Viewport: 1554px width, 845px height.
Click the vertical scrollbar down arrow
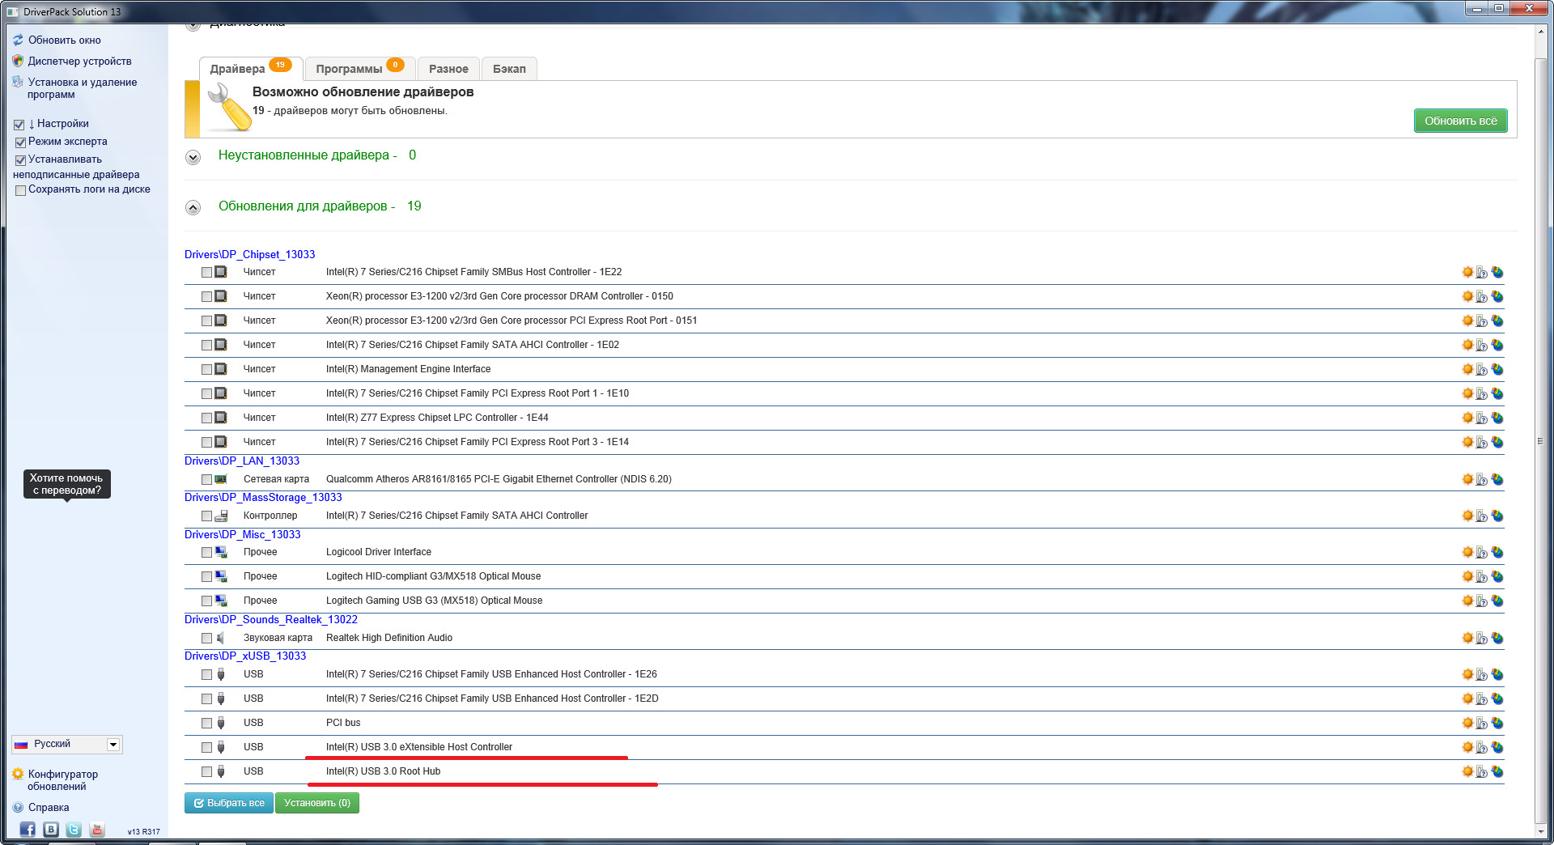pos(1540,831)
